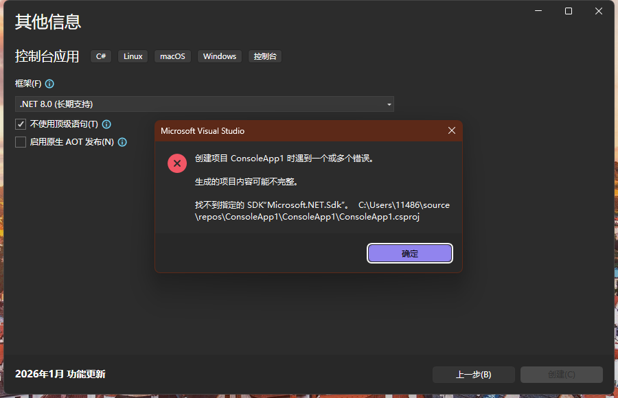Screen dimensions: 618x398
Task: Click the macOS tag
Action: click(x=172, y=56)
